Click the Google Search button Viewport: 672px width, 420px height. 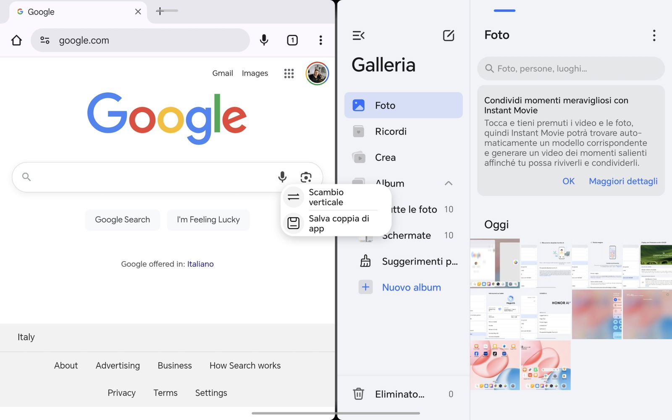pos(122,220)
